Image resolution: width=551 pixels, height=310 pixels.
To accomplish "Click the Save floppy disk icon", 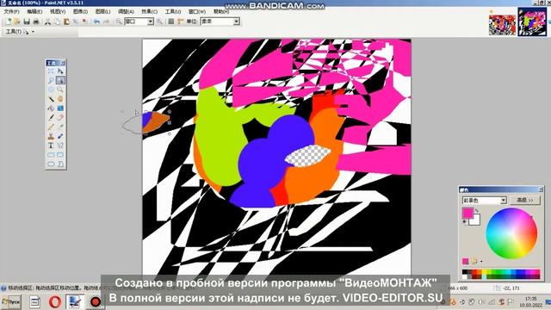I will (27, 22).
